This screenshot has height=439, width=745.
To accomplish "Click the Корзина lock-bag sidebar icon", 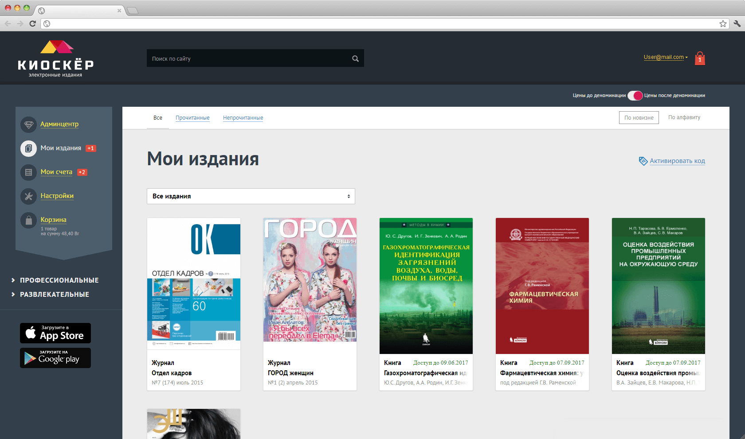I will coord(28,220).
